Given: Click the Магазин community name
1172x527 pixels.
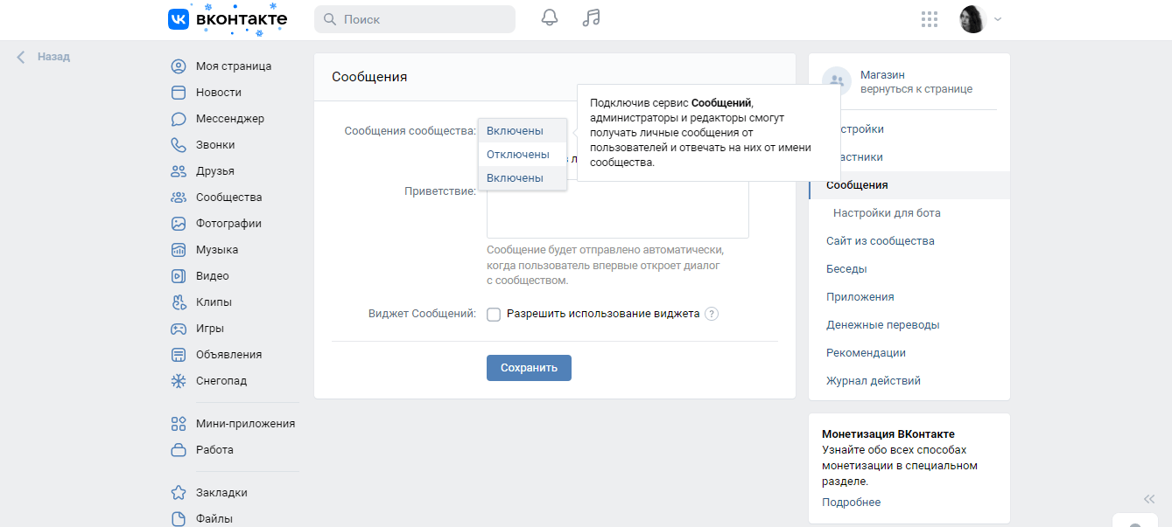Looking at the screenshot, I should point(882,75).
